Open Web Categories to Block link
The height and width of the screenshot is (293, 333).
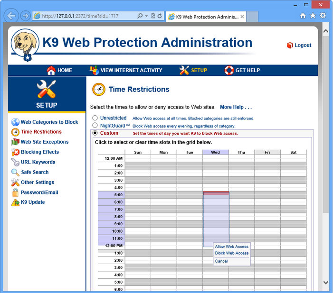tap(49, 122)
